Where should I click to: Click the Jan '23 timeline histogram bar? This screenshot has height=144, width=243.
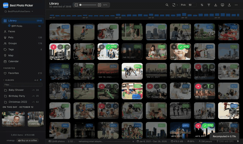click(x=184, y=15)
